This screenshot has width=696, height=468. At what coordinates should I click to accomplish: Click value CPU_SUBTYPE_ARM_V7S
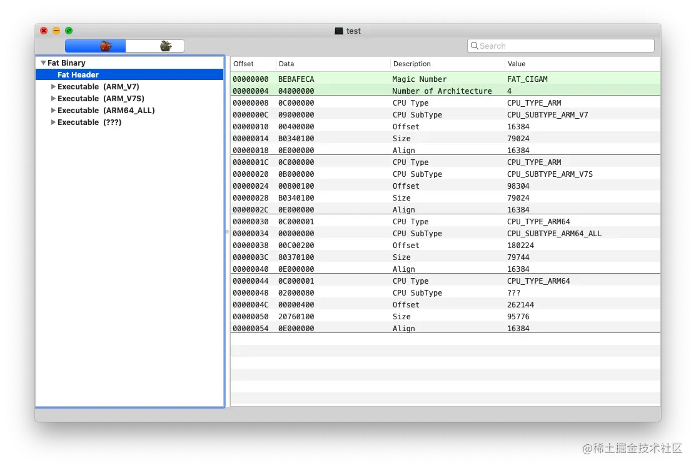pos(550,174)
